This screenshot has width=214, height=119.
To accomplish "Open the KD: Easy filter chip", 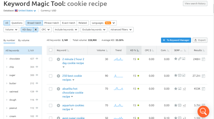I will coord(27,29).
